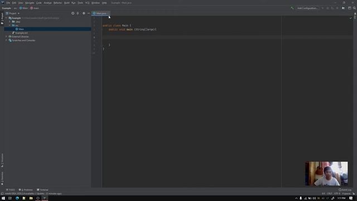
Task: Click the class declaration code line
Action: (x=117, y=26)
